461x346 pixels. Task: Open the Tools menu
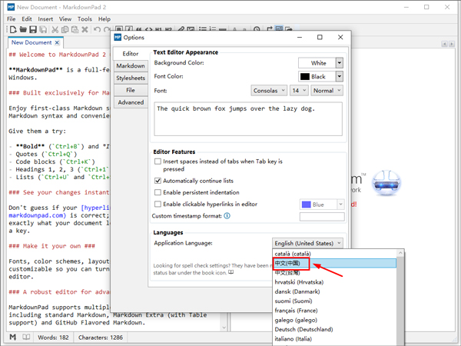tap(85, 18)
